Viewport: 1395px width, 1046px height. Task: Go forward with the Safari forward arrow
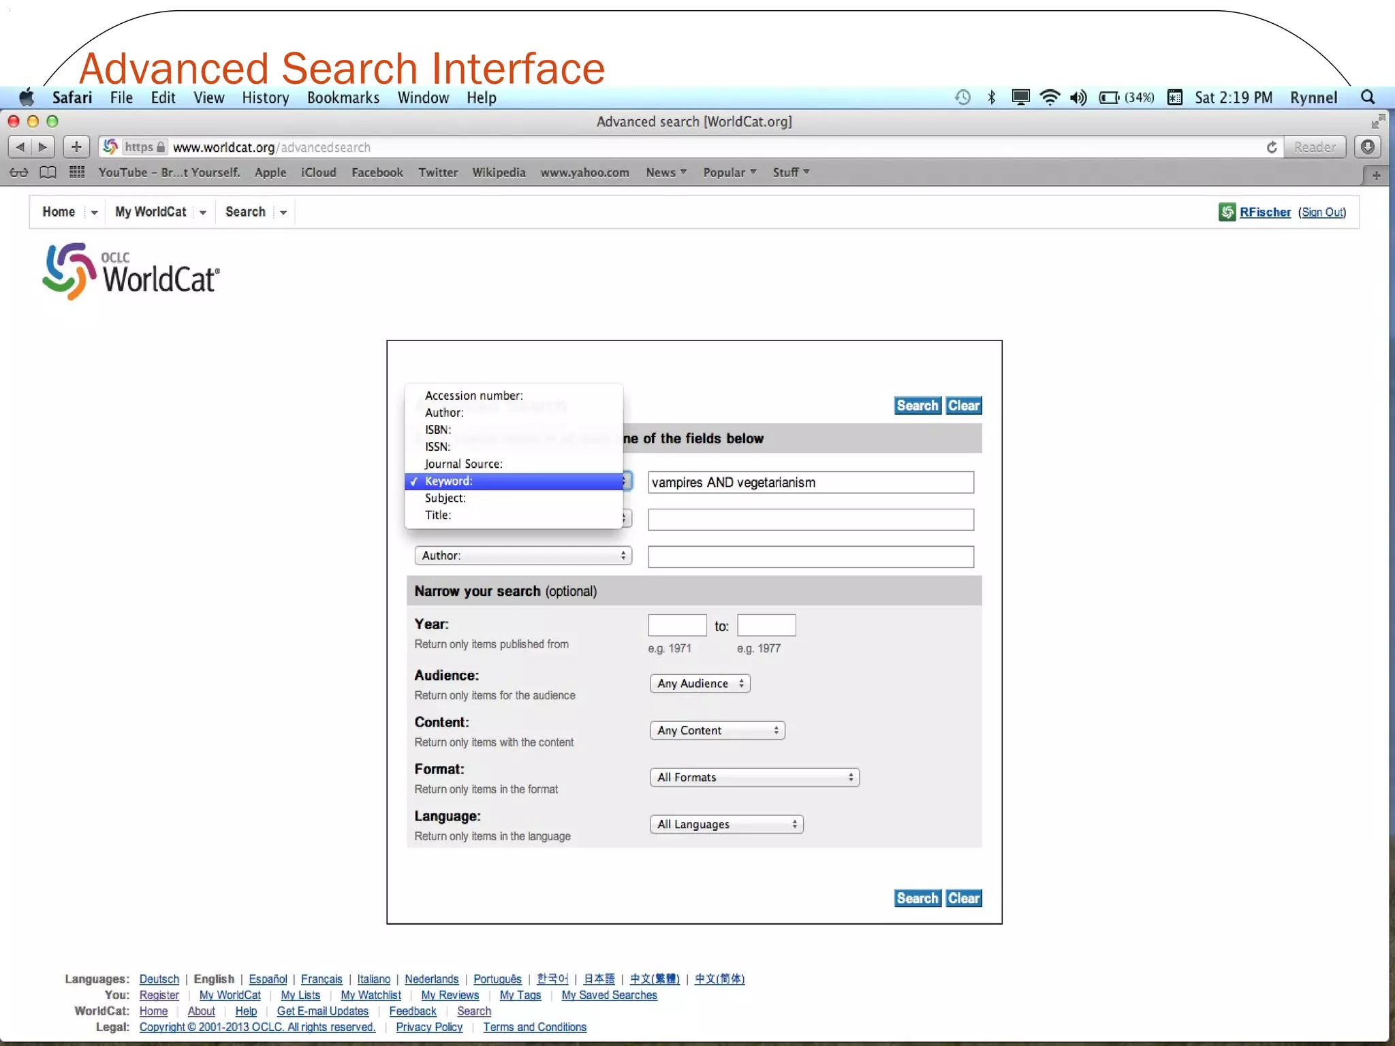(43, 147)
